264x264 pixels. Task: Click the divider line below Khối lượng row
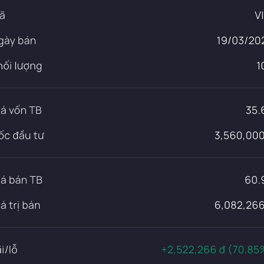point(132,88)
